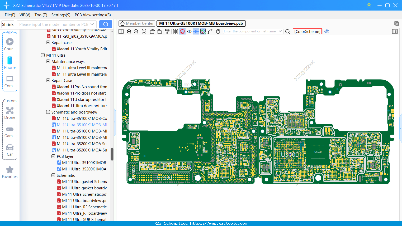Collapse the MI 11 ultra tree node
Image resolution: width=402 pixels, height=226 pixels.
click(43, 55)
